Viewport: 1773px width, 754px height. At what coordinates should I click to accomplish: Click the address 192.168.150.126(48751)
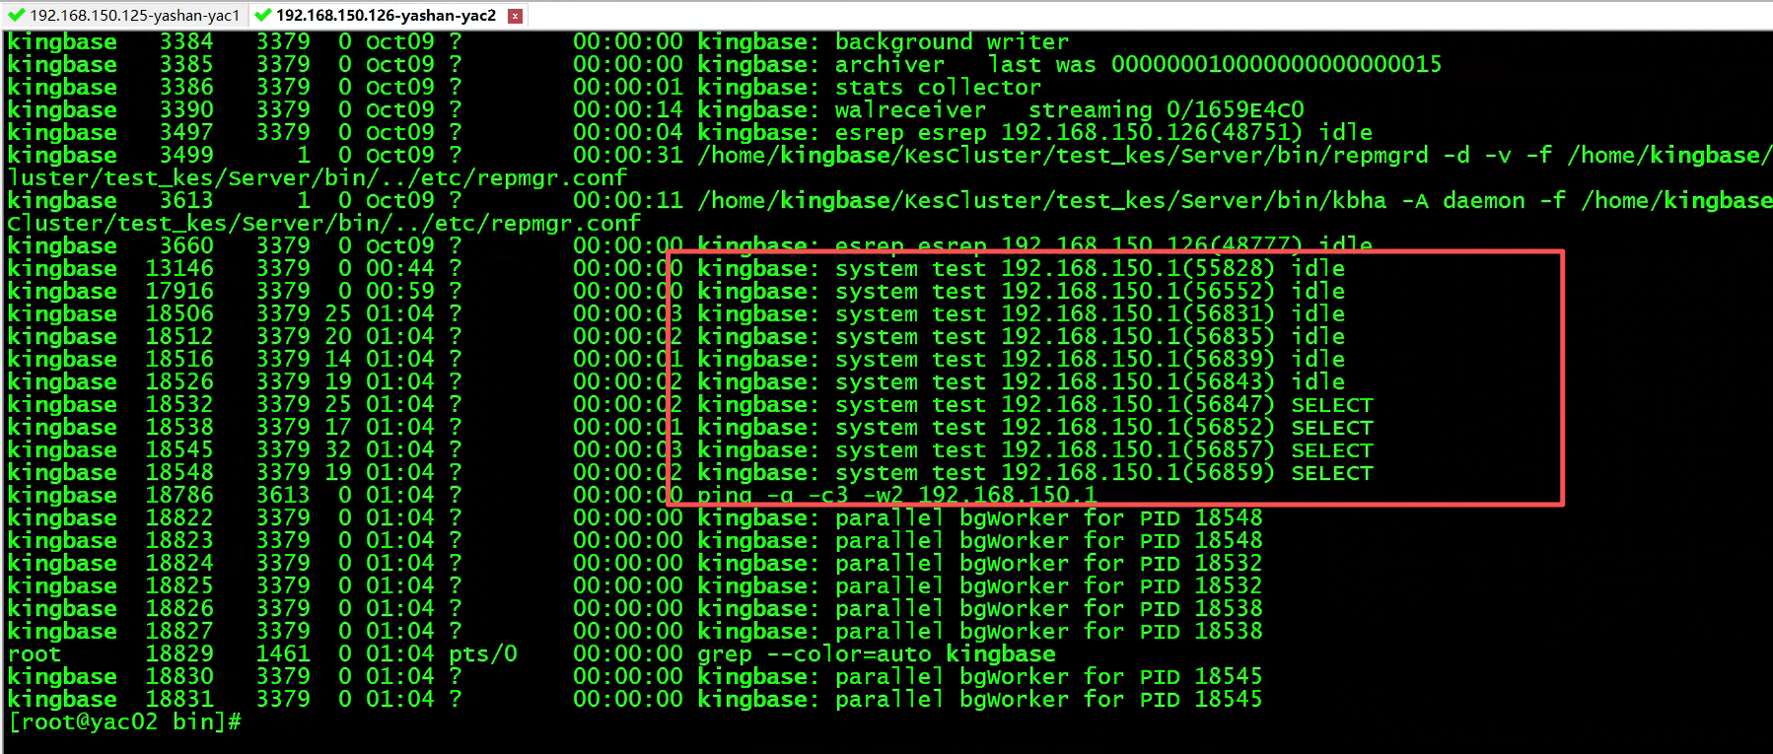(1152, 132)
